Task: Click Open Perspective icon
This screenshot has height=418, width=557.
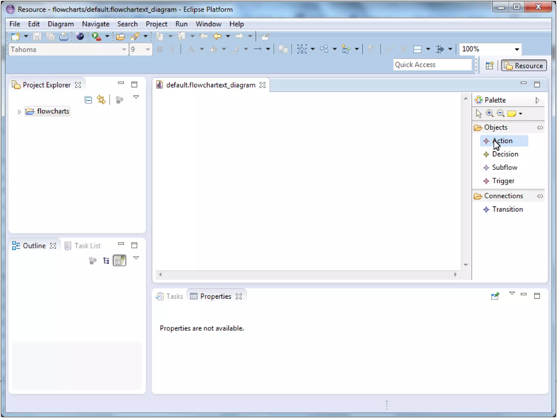Action: pyautogui.click(x=490, y=66)
